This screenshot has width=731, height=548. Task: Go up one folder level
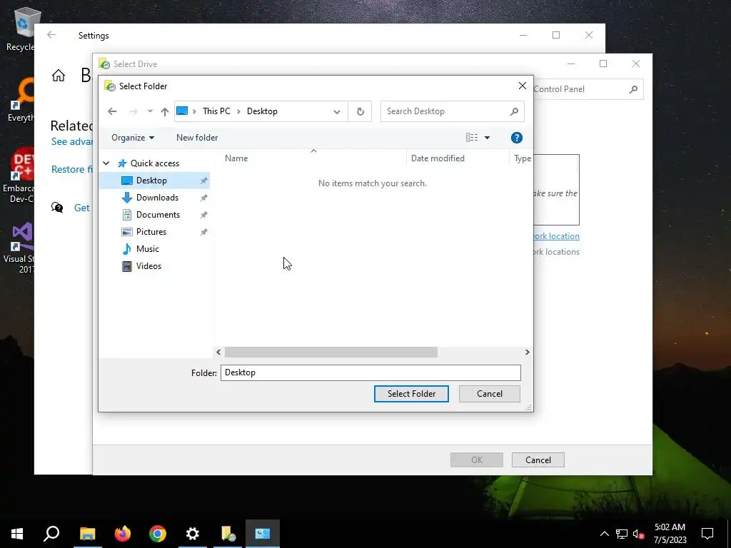pos(165,111)
